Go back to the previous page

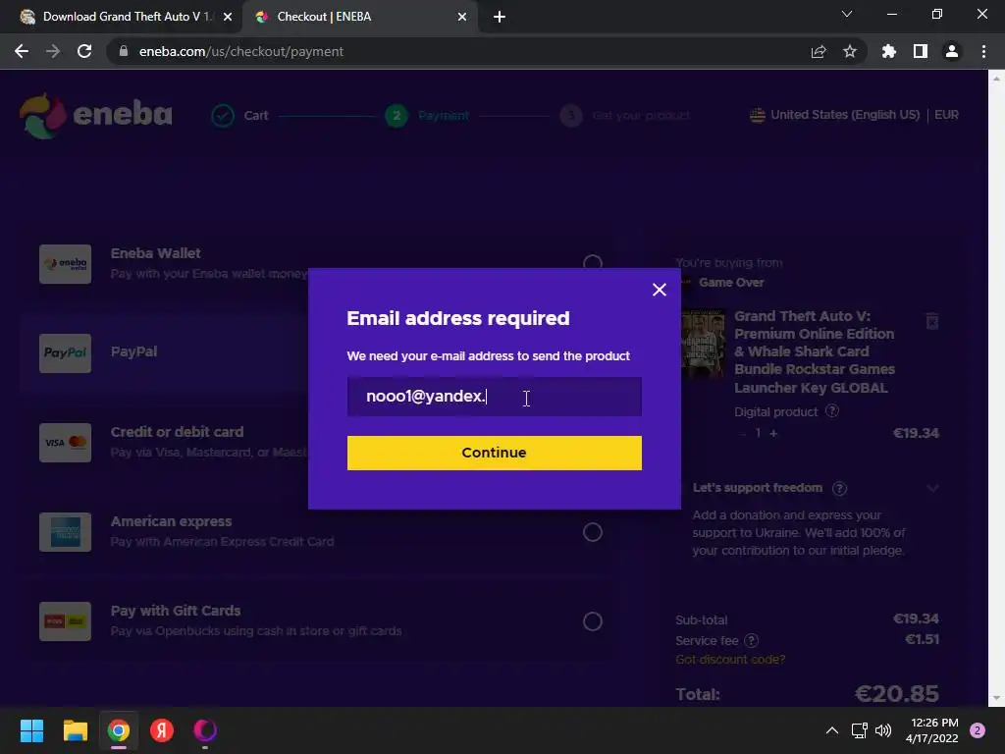pos(22,51)
